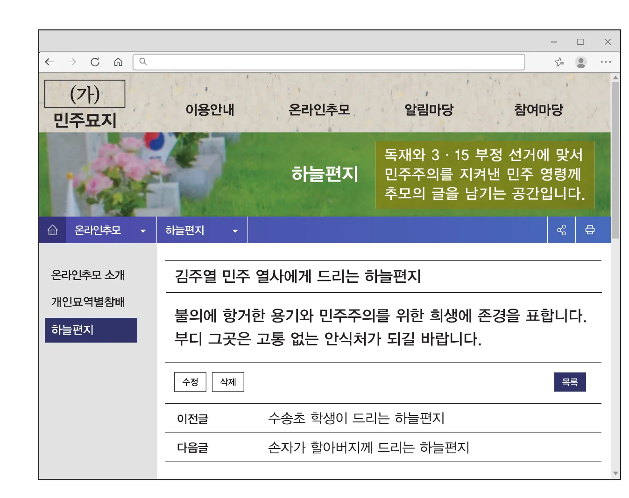
Task: Reload the page with refresh icon
Action: click(x=95, y=62)
